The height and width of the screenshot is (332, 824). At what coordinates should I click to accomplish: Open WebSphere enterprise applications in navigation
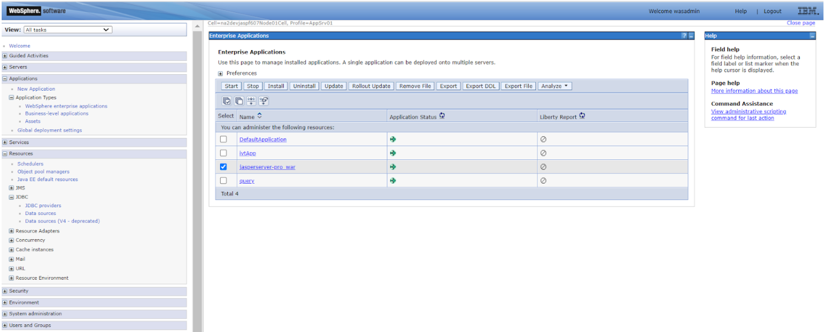pyautogui.click(x=66, y=106)
